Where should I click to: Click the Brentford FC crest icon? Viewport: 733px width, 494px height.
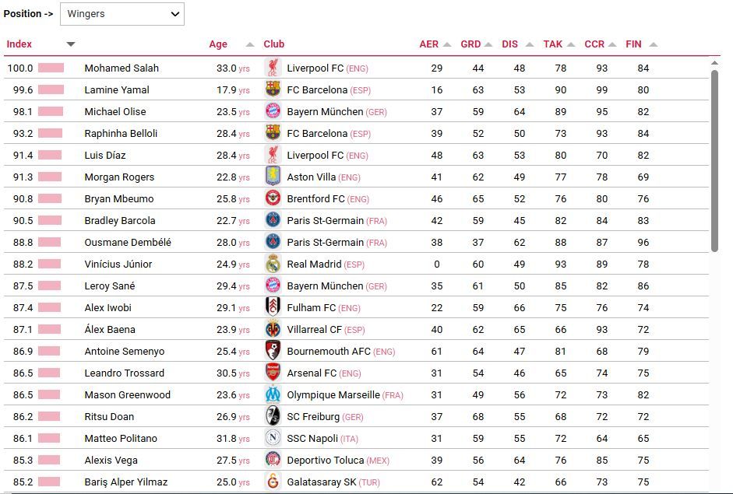coord(273,198)
